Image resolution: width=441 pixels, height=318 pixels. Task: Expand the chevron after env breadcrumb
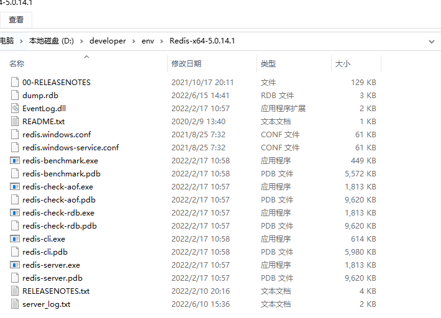[x=161, y=42]
